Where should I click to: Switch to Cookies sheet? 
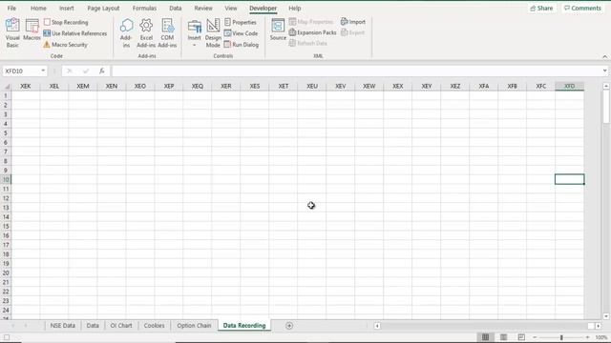154,326
